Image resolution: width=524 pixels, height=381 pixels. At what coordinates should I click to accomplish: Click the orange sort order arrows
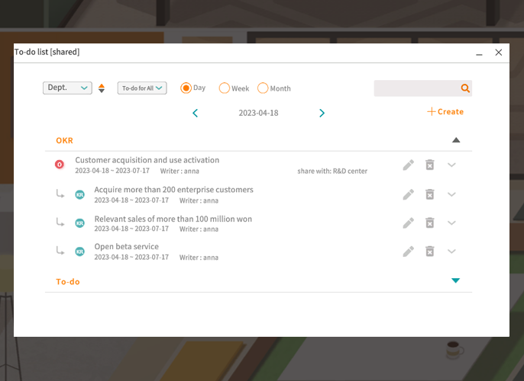(x=102, y=88)
